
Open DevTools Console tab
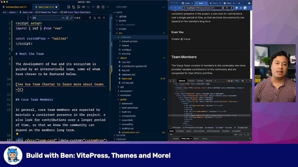(191, 81)
